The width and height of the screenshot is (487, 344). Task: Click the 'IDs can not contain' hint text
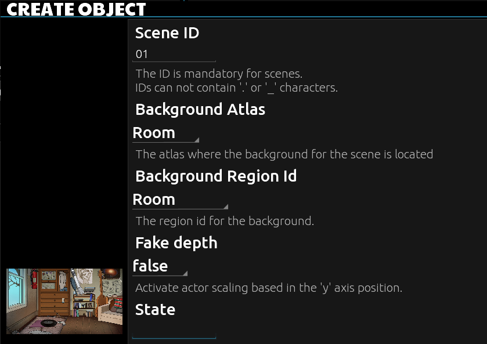coord(236,88)
